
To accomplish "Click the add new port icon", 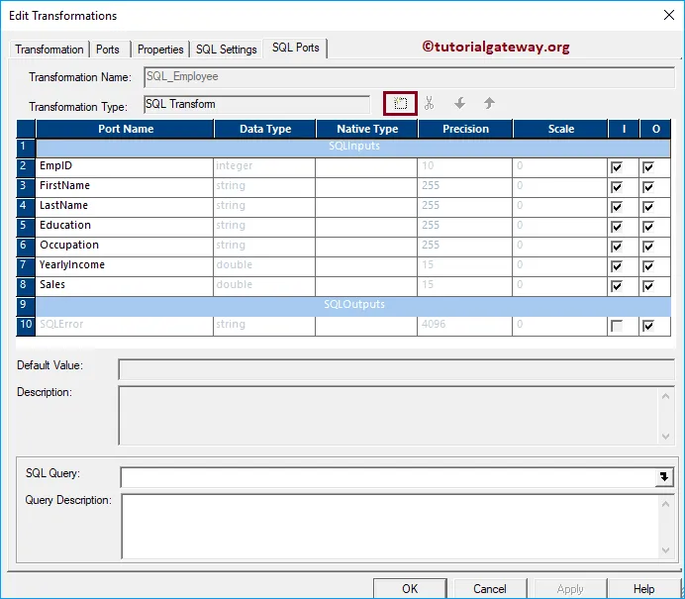I will [x=400, y=104].
